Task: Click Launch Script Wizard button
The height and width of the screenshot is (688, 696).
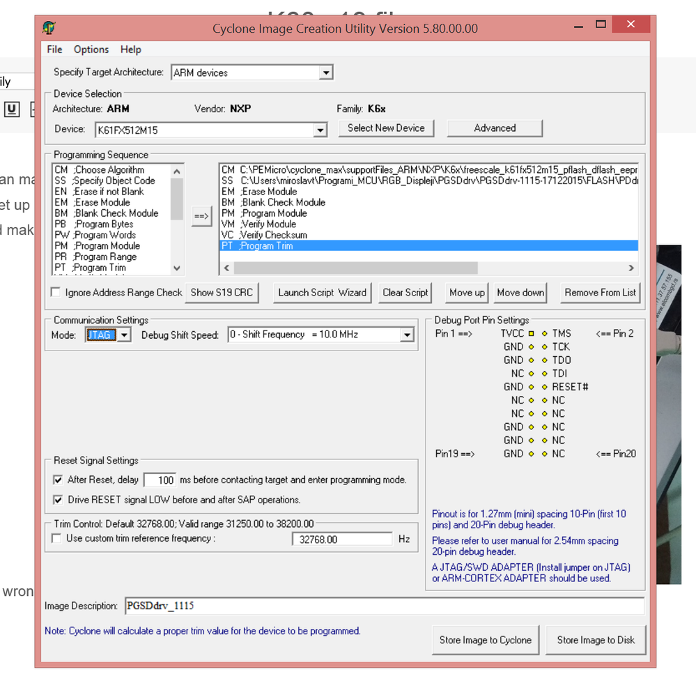Action: coord(322,293)
